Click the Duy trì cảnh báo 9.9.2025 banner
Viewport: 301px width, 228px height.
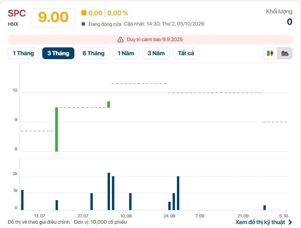click(x=150, y=40)
